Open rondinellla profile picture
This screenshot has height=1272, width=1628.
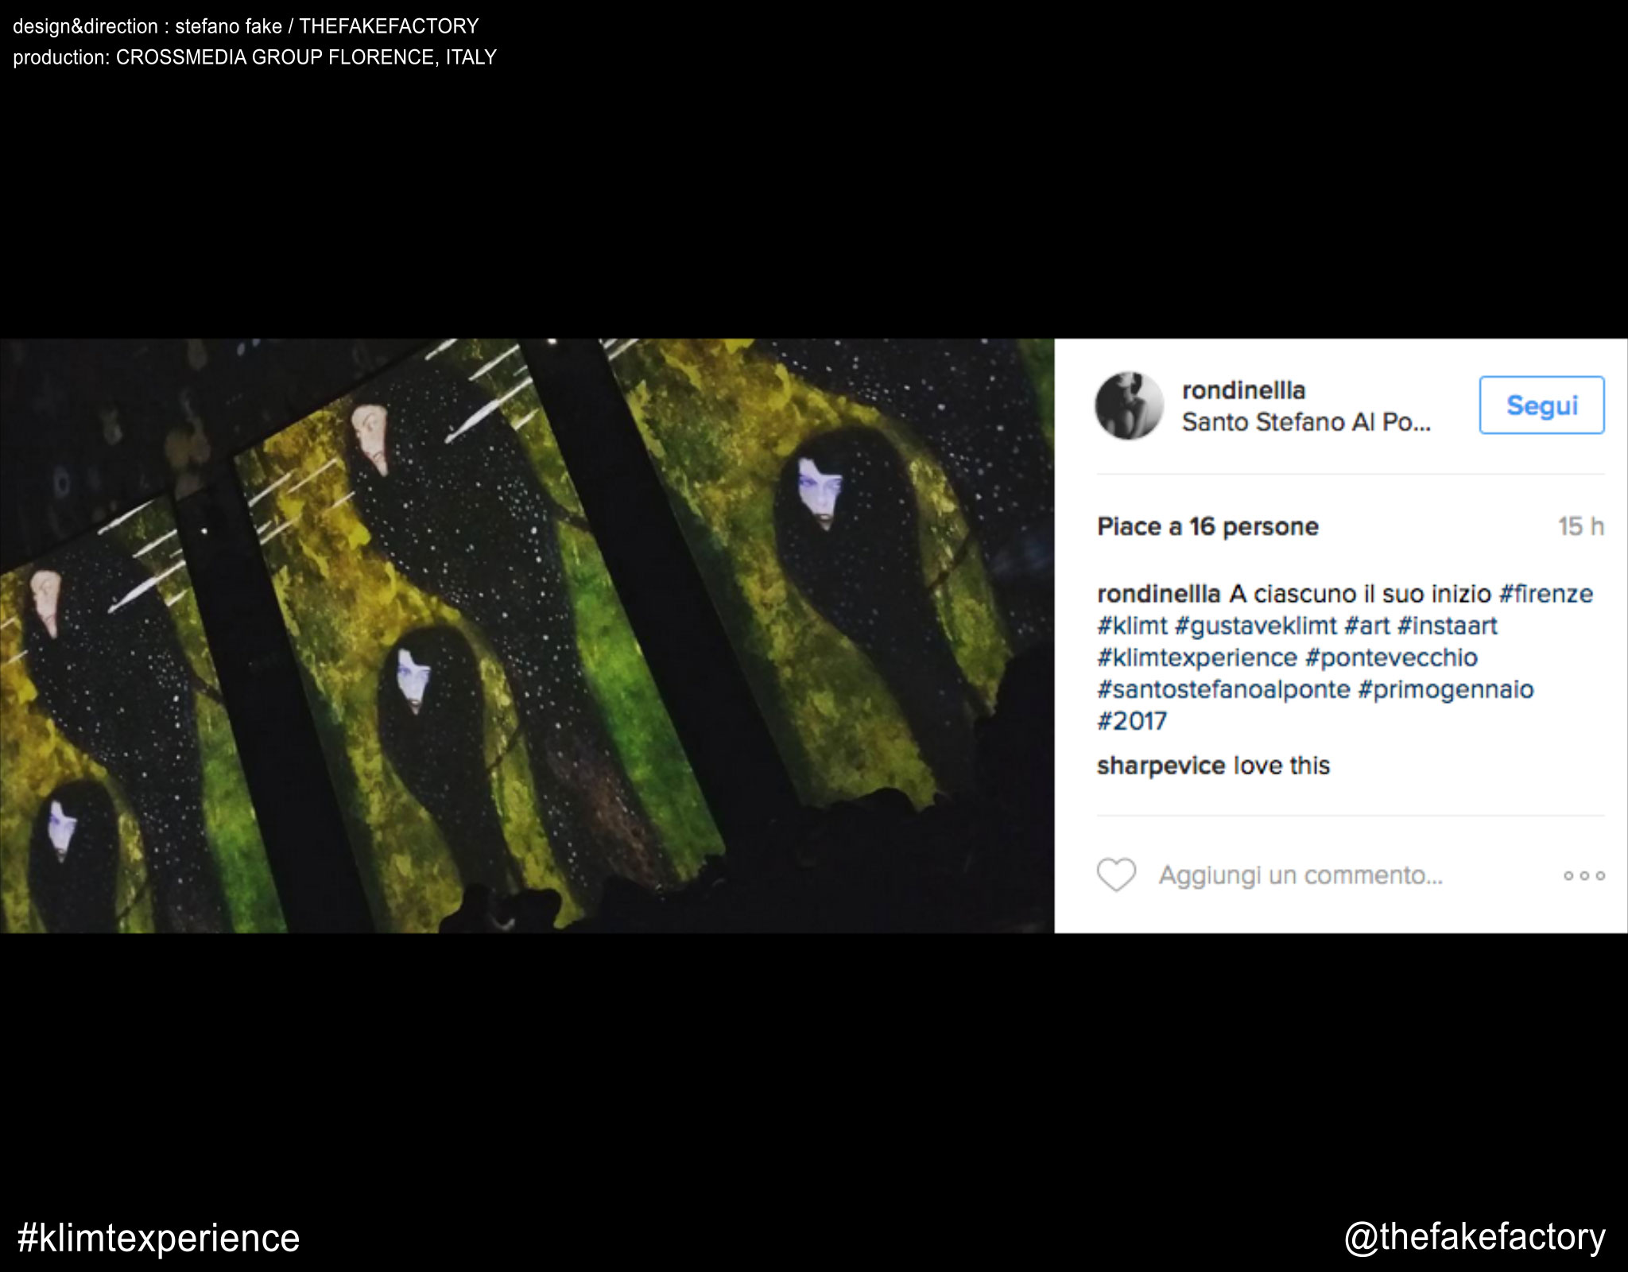[1129, 405]
